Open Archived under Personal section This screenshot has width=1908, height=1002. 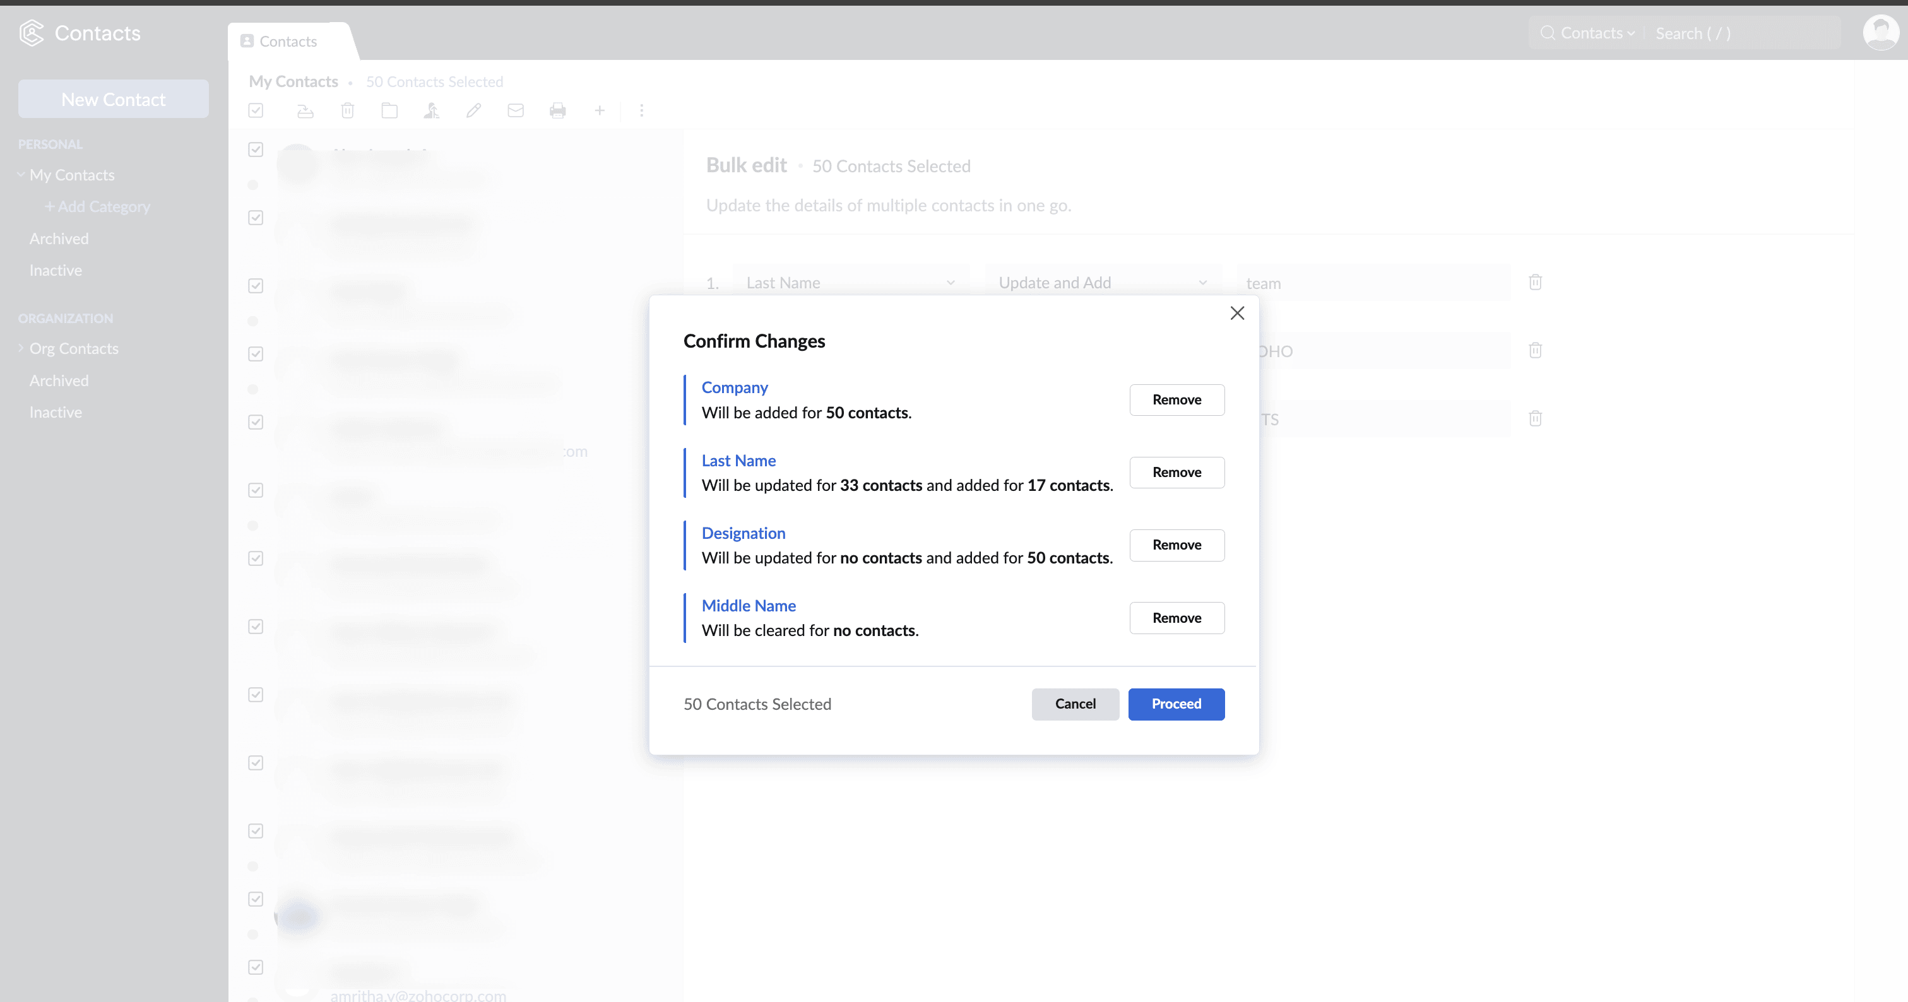pyautogui.click(x=59, y=239)
